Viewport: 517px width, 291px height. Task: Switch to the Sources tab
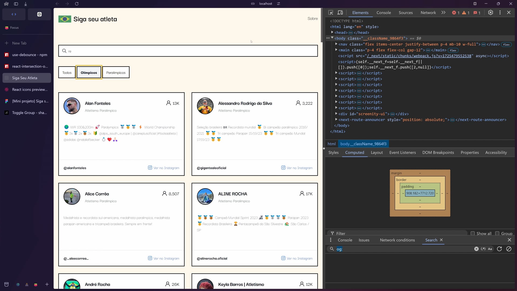coord(406,13)
